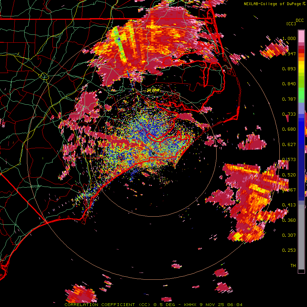The image size is (307, 307).
Task: Select the 0.307 legend value
Action: coord(289,235)
